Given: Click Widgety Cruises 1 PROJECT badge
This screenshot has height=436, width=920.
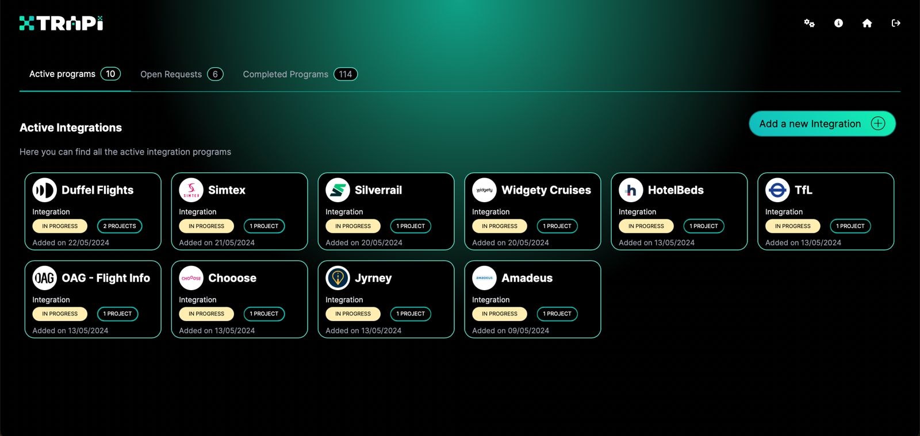Looking at the screenshot, I should pyautogui.click(x=557, y=226).
